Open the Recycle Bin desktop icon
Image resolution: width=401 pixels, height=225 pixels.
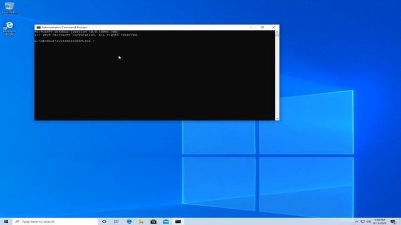pos(9,7)
